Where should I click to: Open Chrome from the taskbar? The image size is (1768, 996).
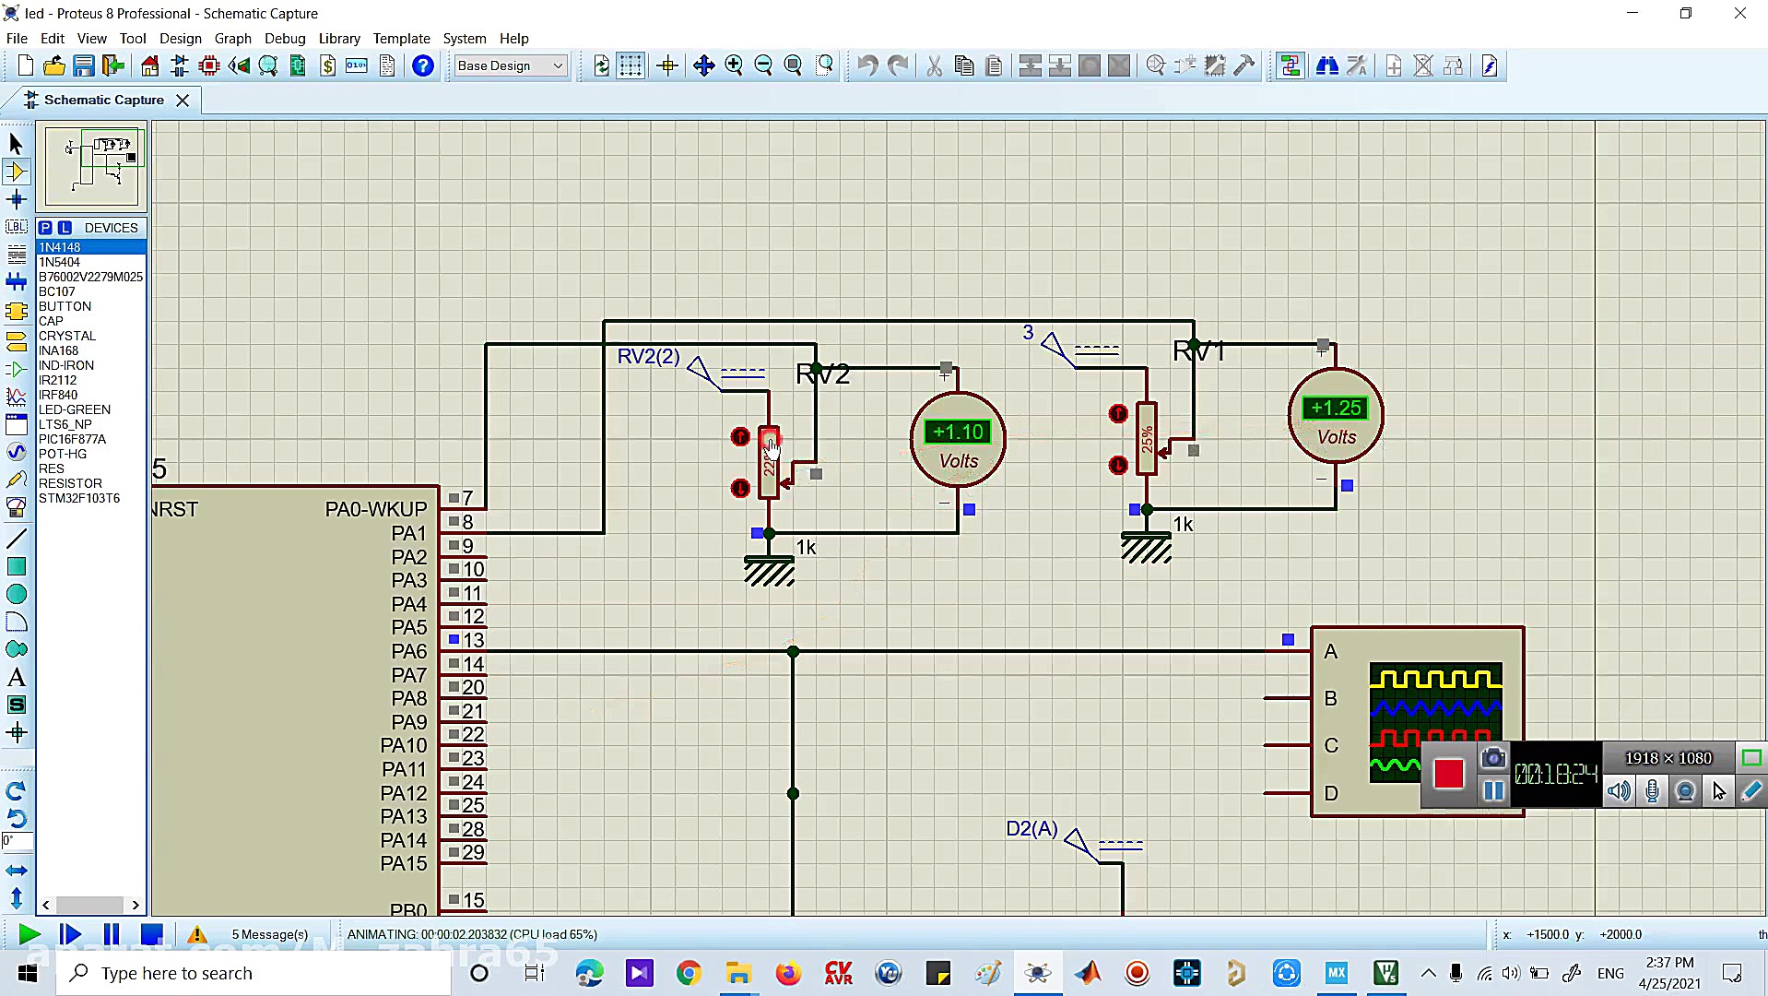[689, 973]
